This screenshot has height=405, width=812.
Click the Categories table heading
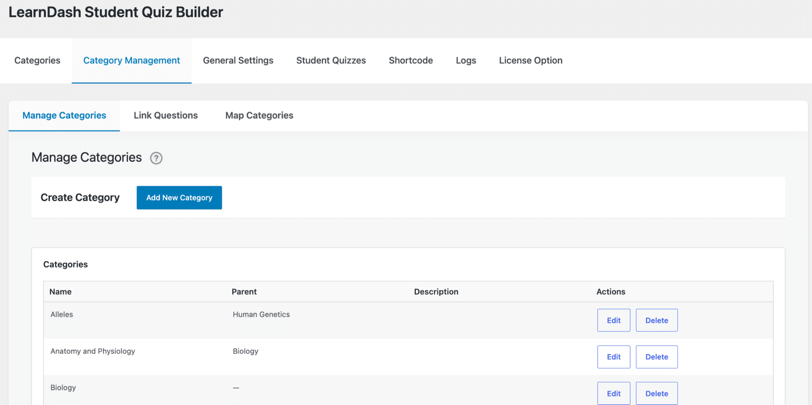click(x=65, y=264)
